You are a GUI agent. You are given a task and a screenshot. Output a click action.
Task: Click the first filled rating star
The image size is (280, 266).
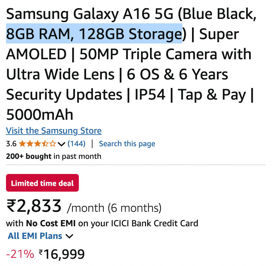pos(22,144)
